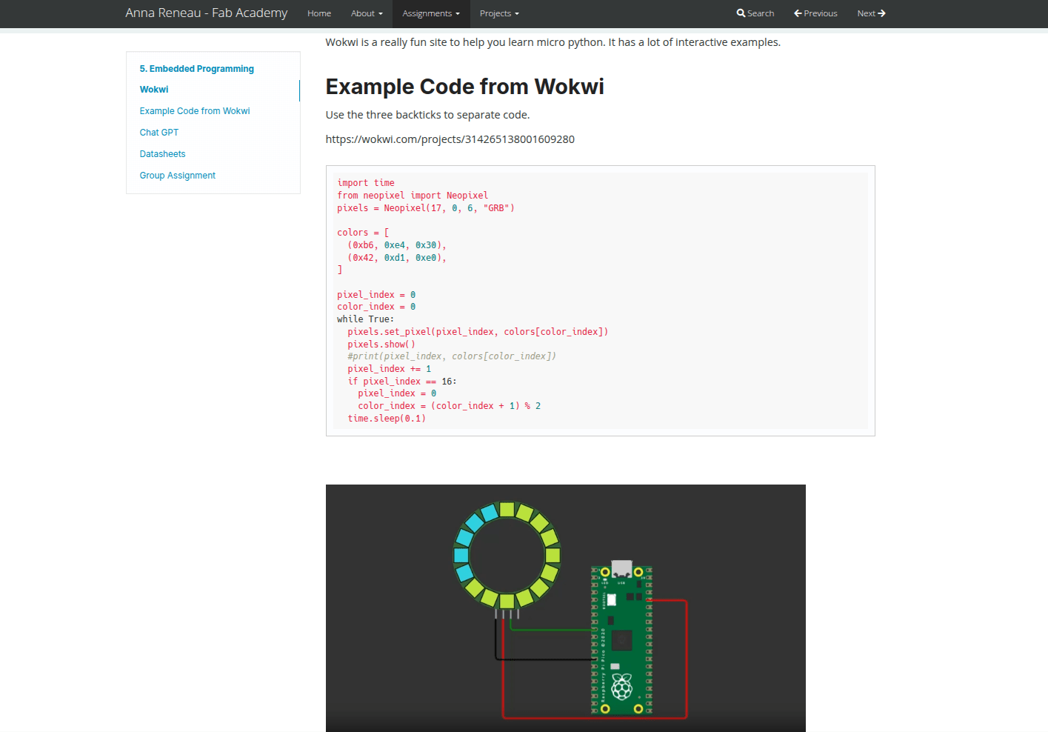
Task: Click the Search magnifier icon
Action: pos(741,13)
